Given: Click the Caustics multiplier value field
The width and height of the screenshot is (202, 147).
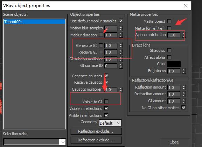Looking at the screenshot, I should 111,90.
